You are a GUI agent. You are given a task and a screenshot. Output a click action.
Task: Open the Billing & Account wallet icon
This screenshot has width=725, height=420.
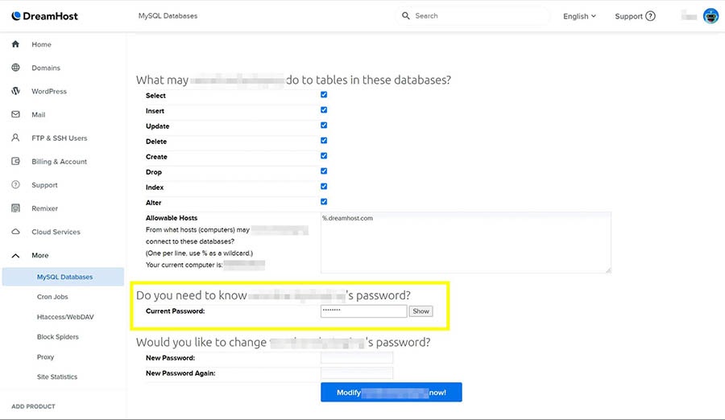tap(15, 161)
